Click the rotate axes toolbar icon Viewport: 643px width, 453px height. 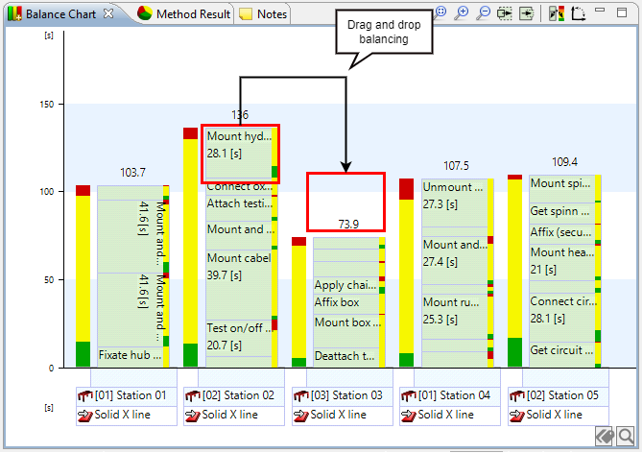578,13
